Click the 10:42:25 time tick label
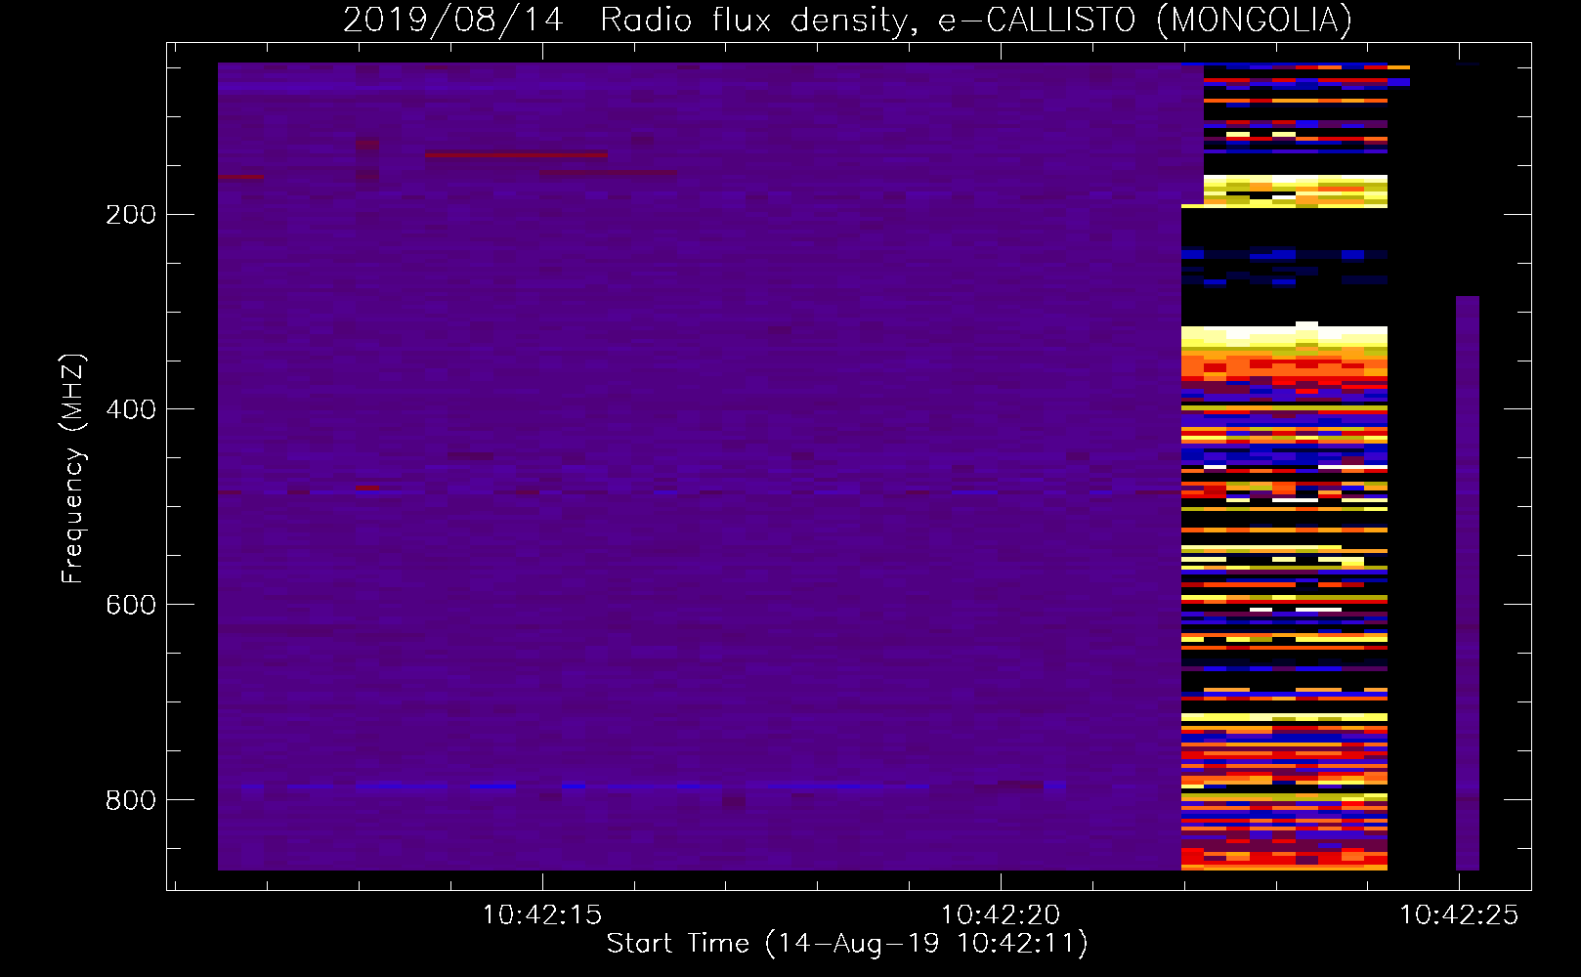 click(x=1459, y=914)
